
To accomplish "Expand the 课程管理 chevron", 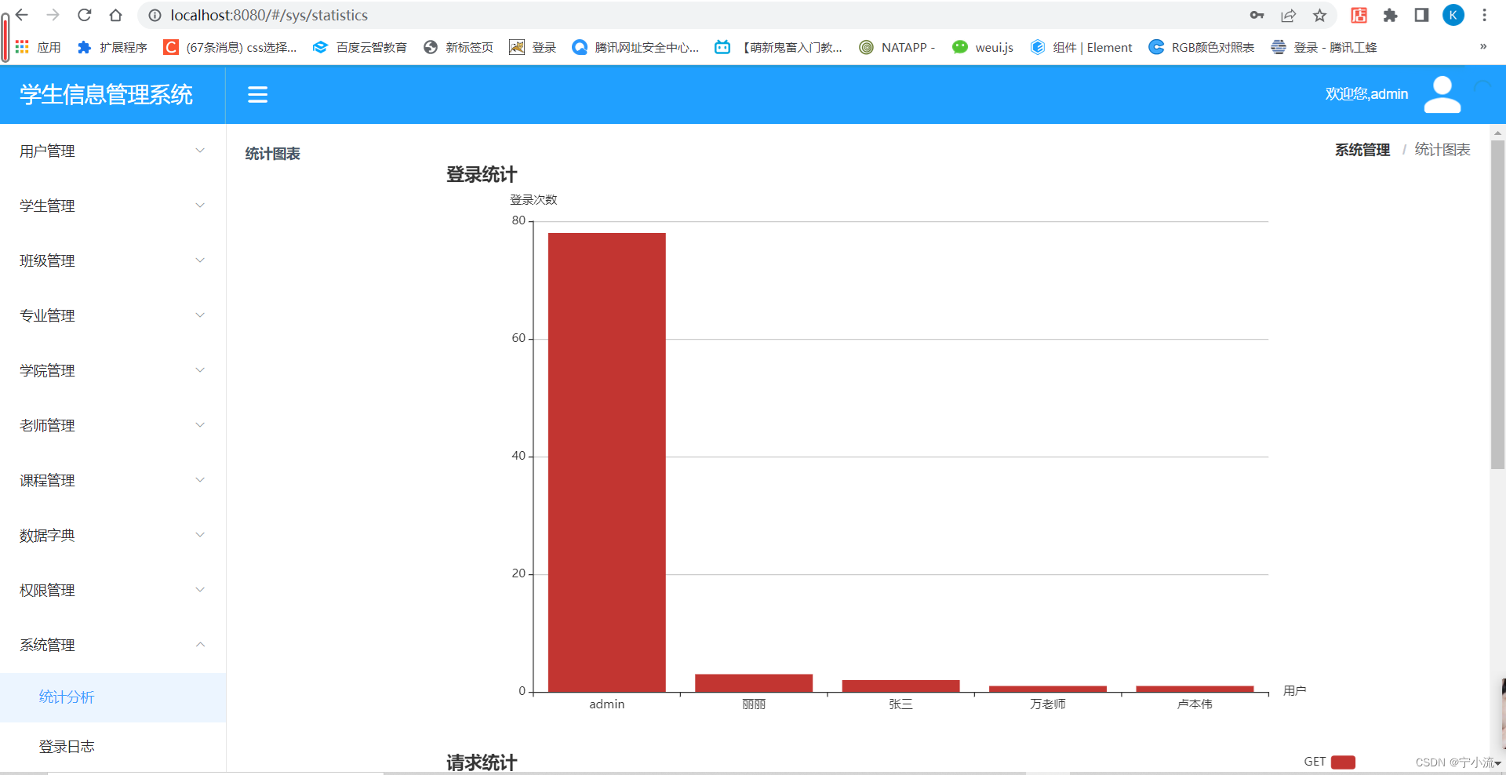I will [x=200, y=480].
